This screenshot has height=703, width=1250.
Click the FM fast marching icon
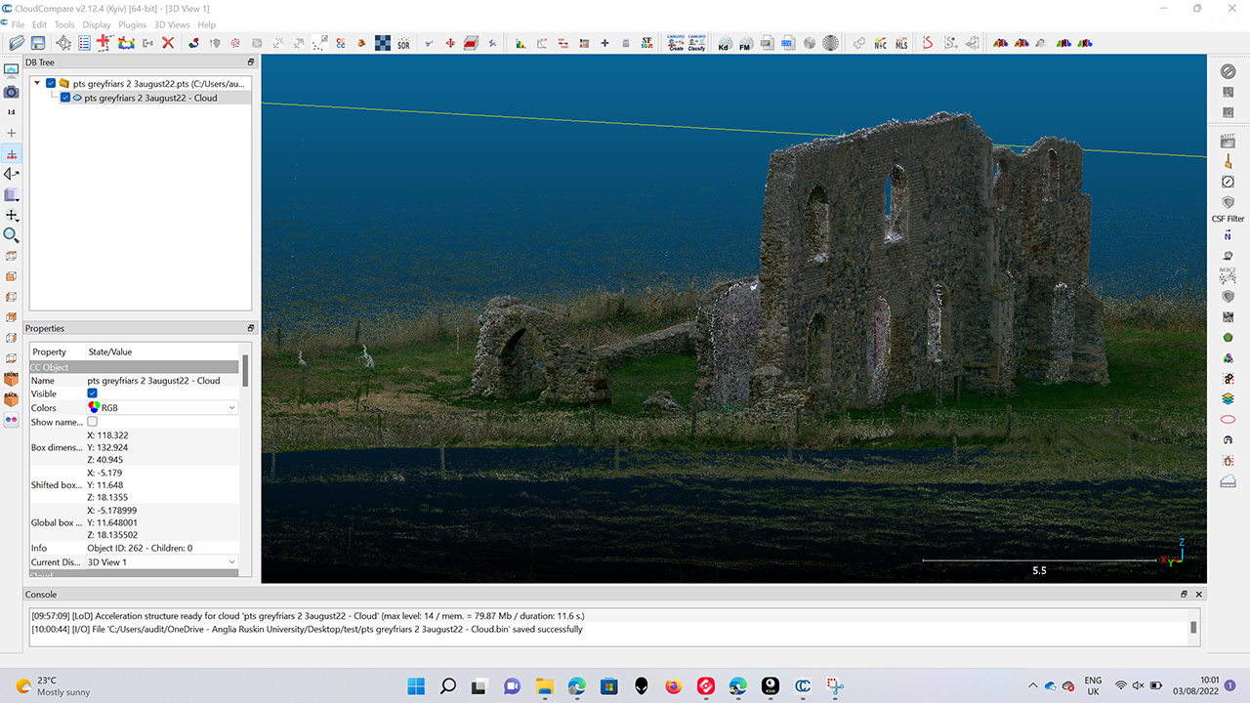pyautogui.click(x=745, y=43)
